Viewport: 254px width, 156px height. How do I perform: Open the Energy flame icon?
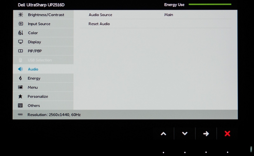pyautogui.click(x=20, y=78)
